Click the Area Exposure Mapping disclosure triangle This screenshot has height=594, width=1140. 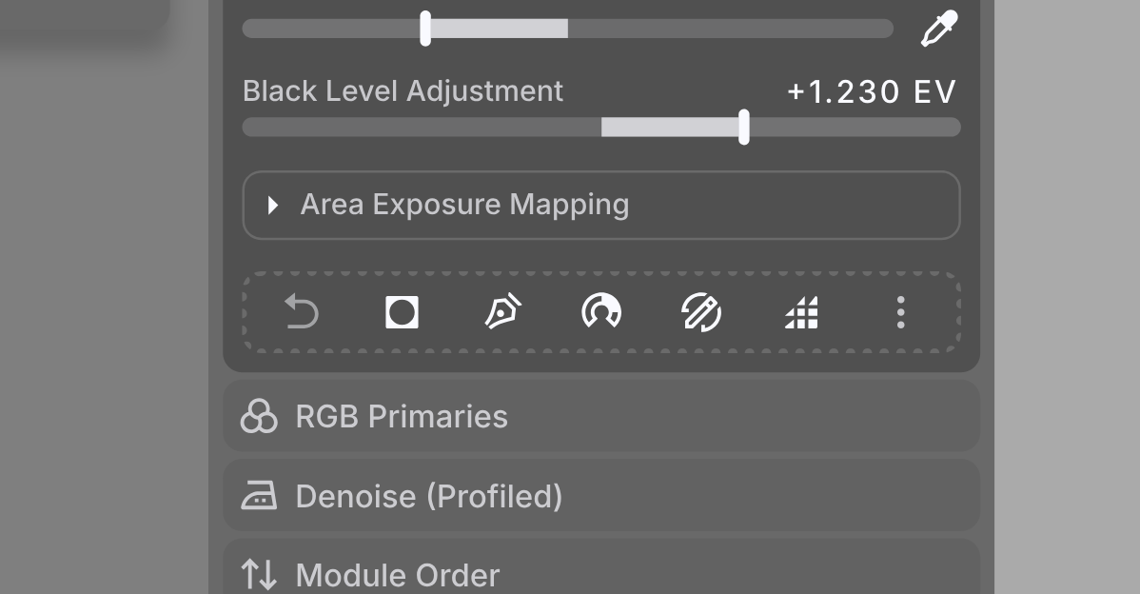273,205
